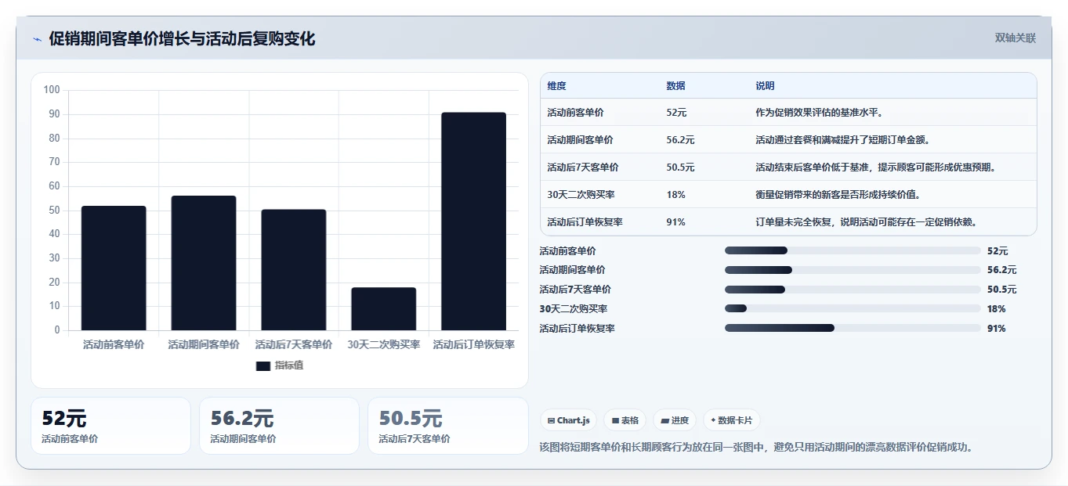Click the 活动期间客单价 progress bar showing 56.2元
The height and width of the screenshot is (486, 1068).
[853, 270]
